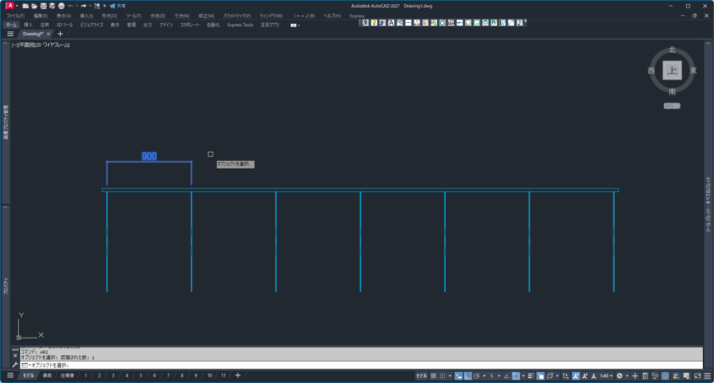This screenshot has height=383, width=714.
Task: Expand the annotation scale 1:40 dropdown
Action: coord(607,375)
